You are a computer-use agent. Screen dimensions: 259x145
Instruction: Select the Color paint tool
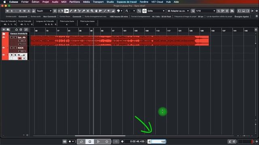coord(113,11)
